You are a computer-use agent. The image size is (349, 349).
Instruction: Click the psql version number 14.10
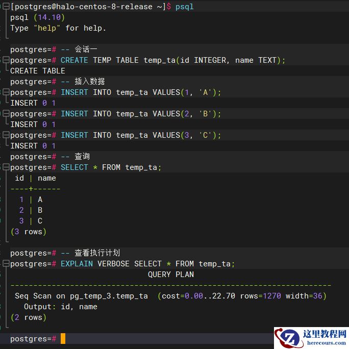[49, 17]
